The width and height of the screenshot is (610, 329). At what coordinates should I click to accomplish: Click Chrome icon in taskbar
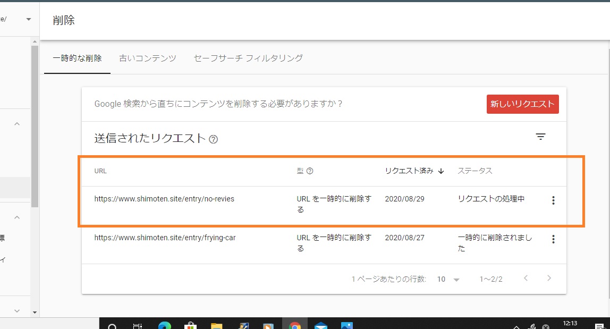(x=294, y=325)
